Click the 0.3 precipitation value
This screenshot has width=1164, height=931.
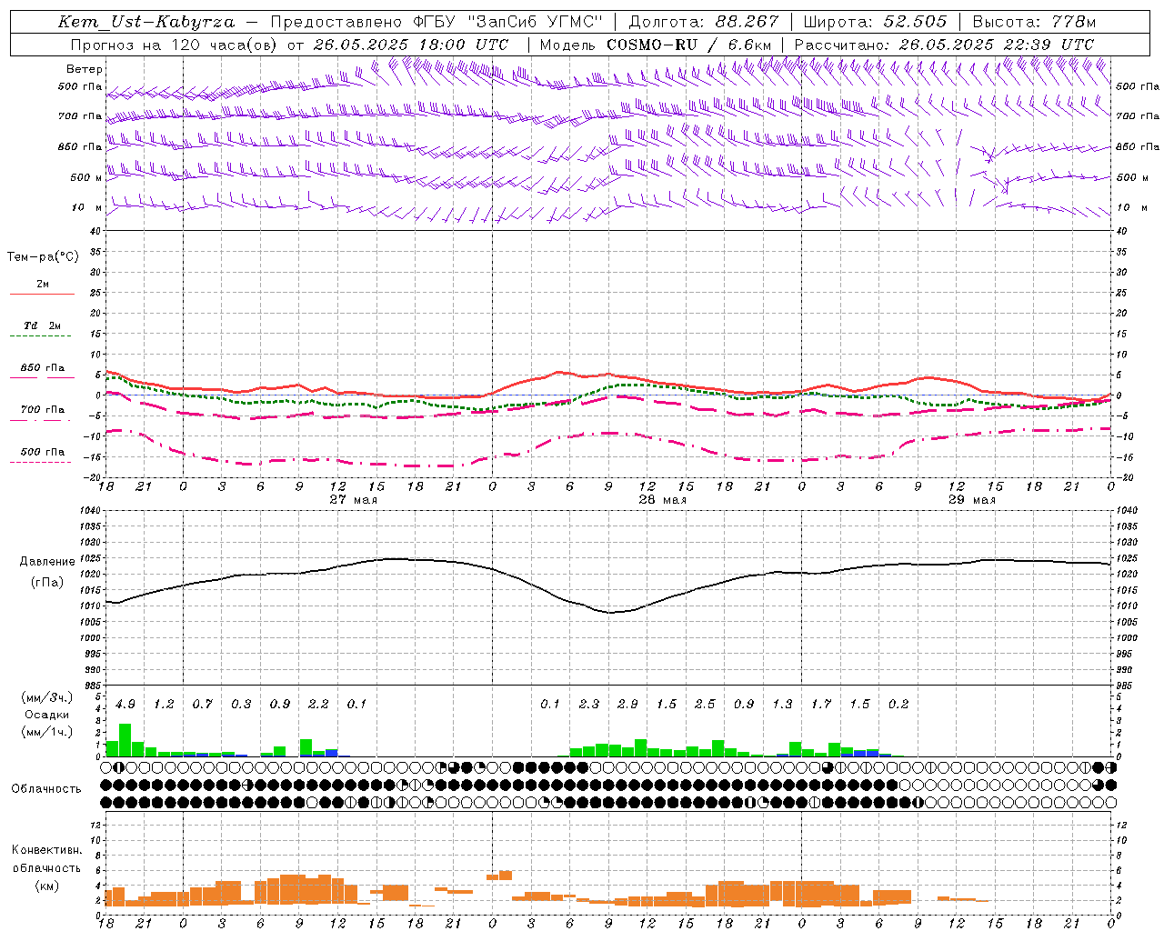(x=241, y=705)
